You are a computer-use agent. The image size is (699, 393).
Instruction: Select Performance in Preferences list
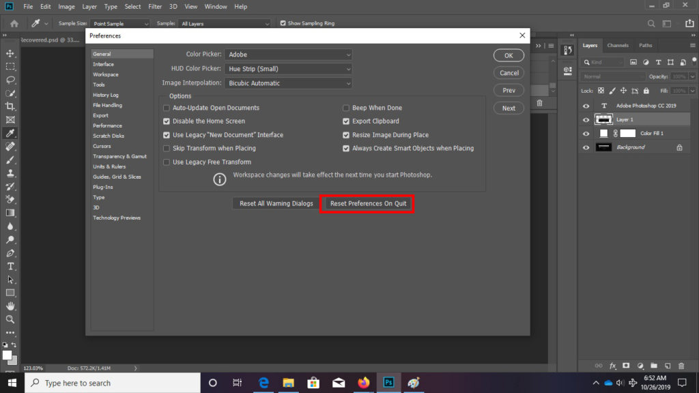pos(107,126)
